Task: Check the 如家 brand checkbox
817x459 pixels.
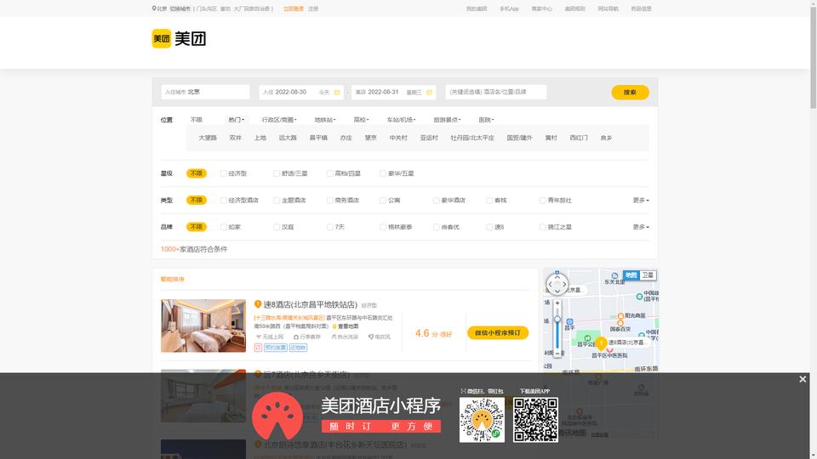Action: [x=224, y=227]
